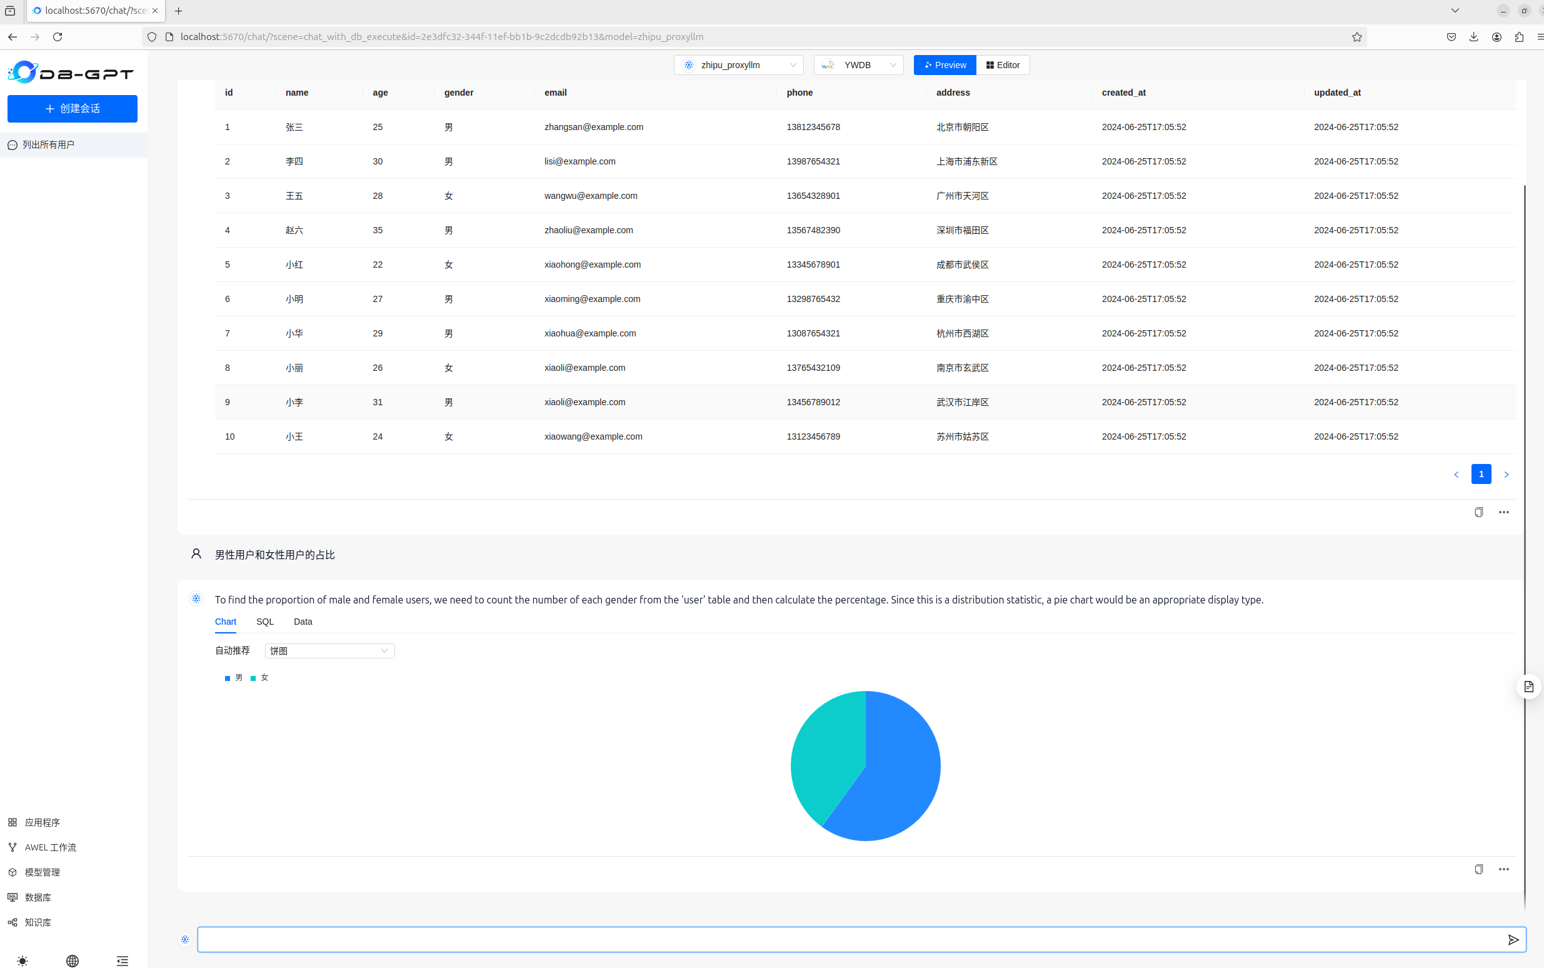This screenshot has width=1544, height=968.
Task: Open the 饼图 chart type dropdown
Action: pyautogui.click(x=329, y=650)
